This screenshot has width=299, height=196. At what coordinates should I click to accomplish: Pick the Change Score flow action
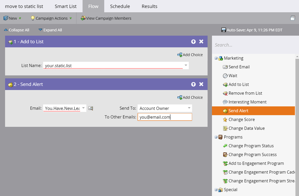[x=242, y=120]
